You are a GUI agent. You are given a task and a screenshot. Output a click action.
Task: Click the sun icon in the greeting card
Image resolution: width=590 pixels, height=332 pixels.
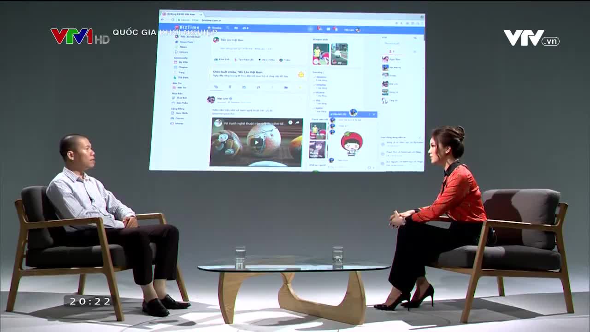(x=301, y=75)
